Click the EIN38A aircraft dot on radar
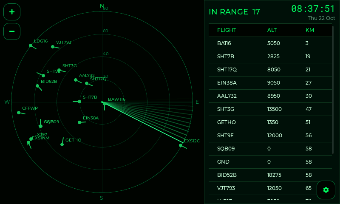This screenshot has width=340, height=204. [x=79, y=122]
